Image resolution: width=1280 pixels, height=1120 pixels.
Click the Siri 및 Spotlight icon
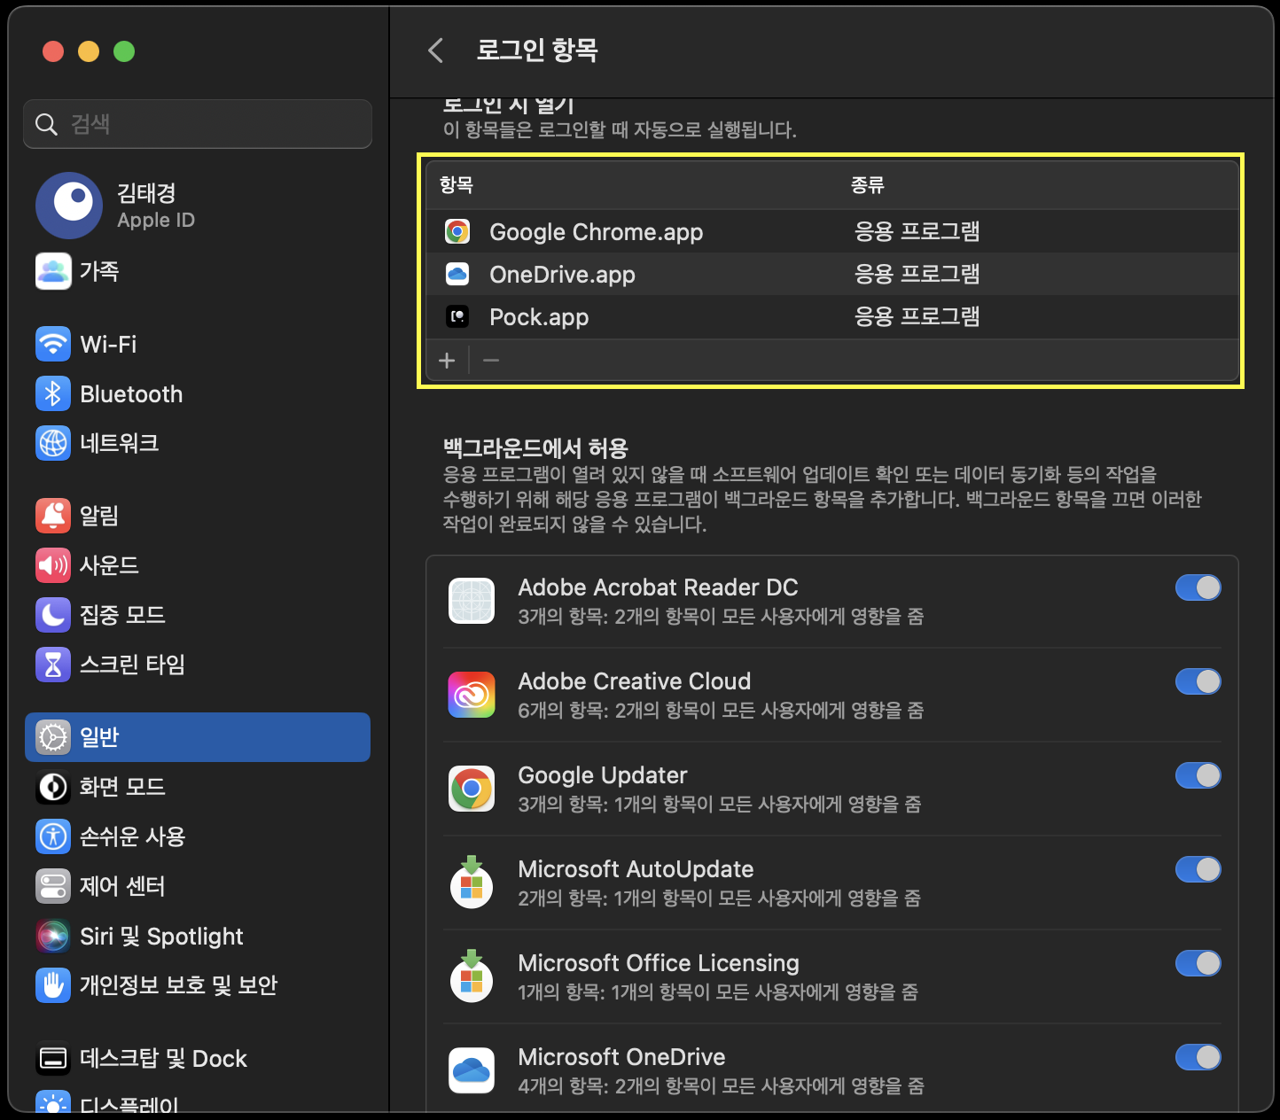tap(53, 936)
